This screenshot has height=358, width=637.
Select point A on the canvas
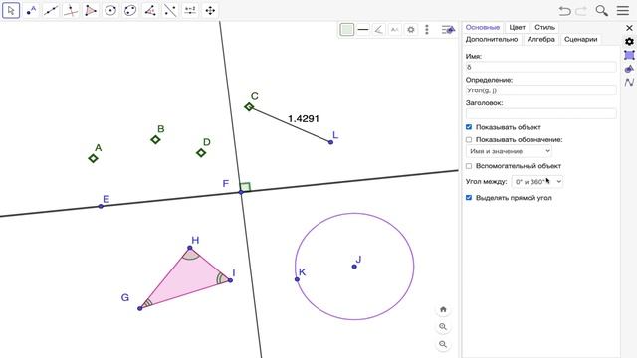(x=93, y=158)
